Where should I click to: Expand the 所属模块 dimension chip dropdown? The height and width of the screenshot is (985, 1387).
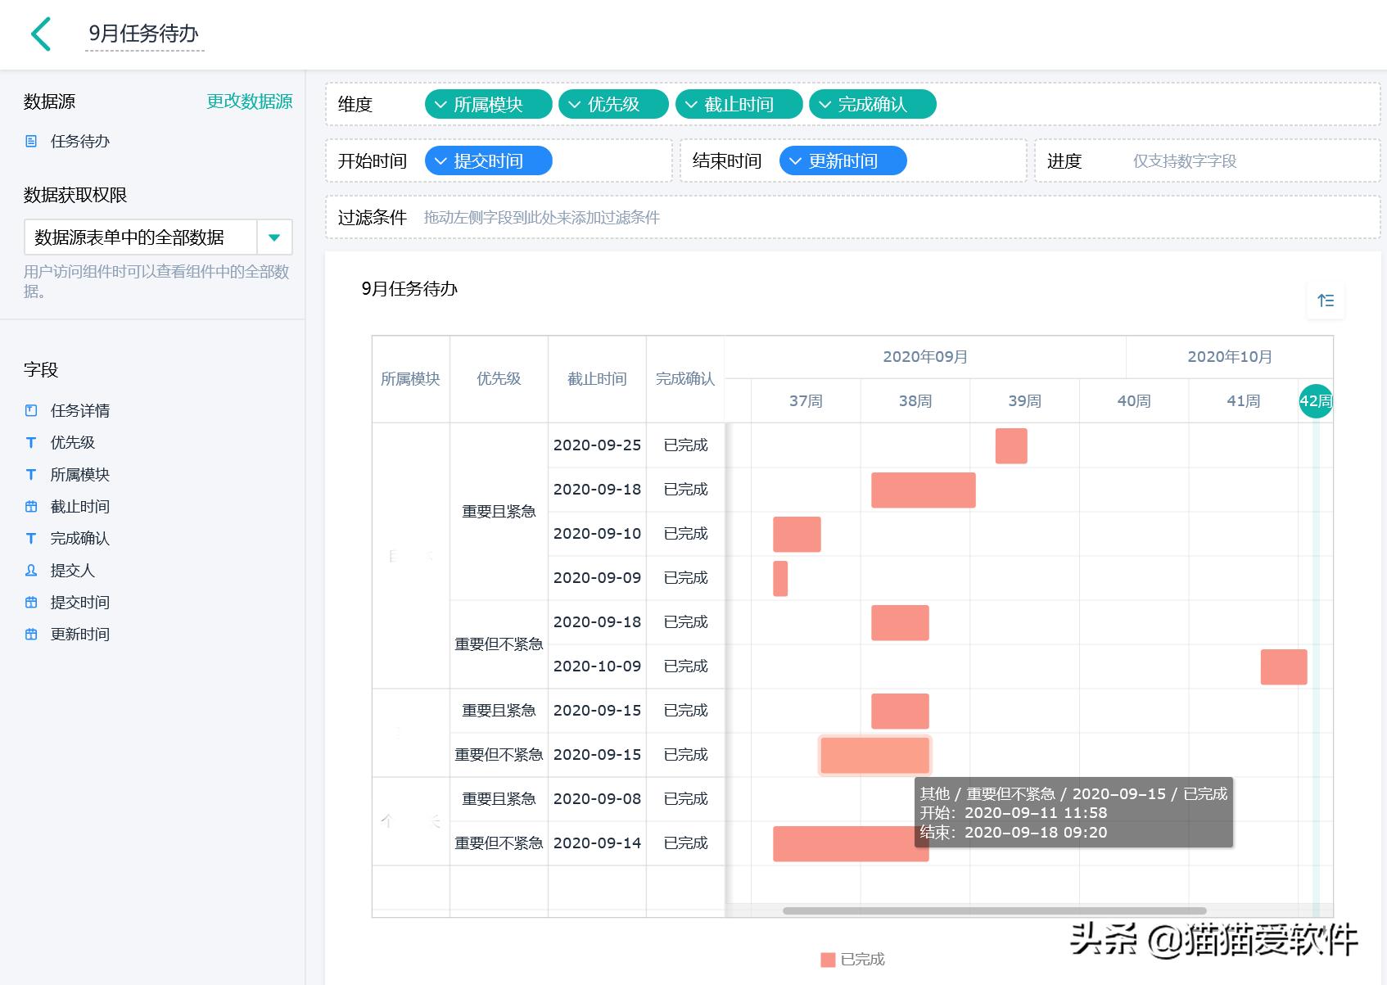pos(439,104)
